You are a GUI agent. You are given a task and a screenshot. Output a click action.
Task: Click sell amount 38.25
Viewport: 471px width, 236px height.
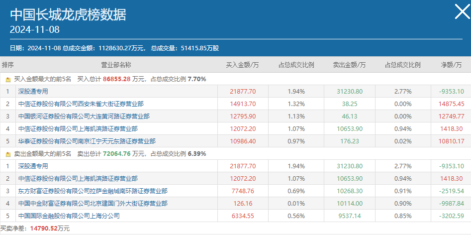coord(350,104)
